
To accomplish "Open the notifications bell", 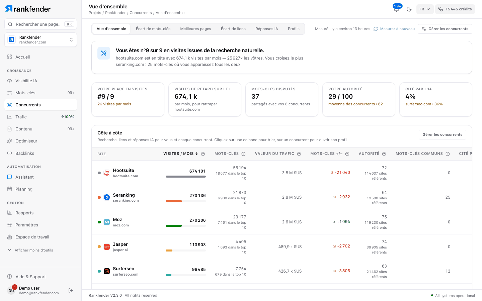I will click(x=397, y=9).
